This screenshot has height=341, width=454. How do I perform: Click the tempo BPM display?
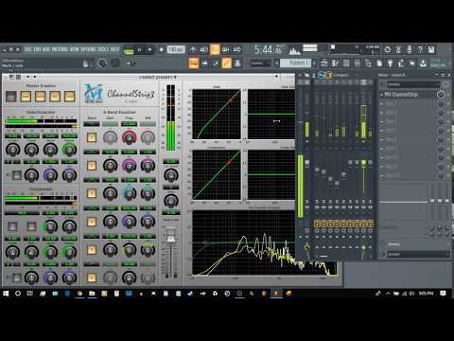[x=176, y=49]
